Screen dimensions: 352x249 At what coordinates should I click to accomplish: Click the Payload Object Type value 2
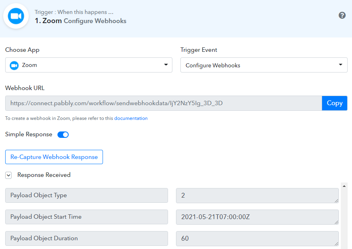[257, 196]
